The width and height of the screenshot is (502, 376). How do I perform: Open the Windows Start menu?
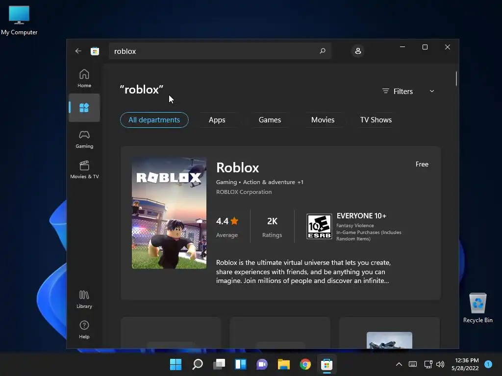176,364
